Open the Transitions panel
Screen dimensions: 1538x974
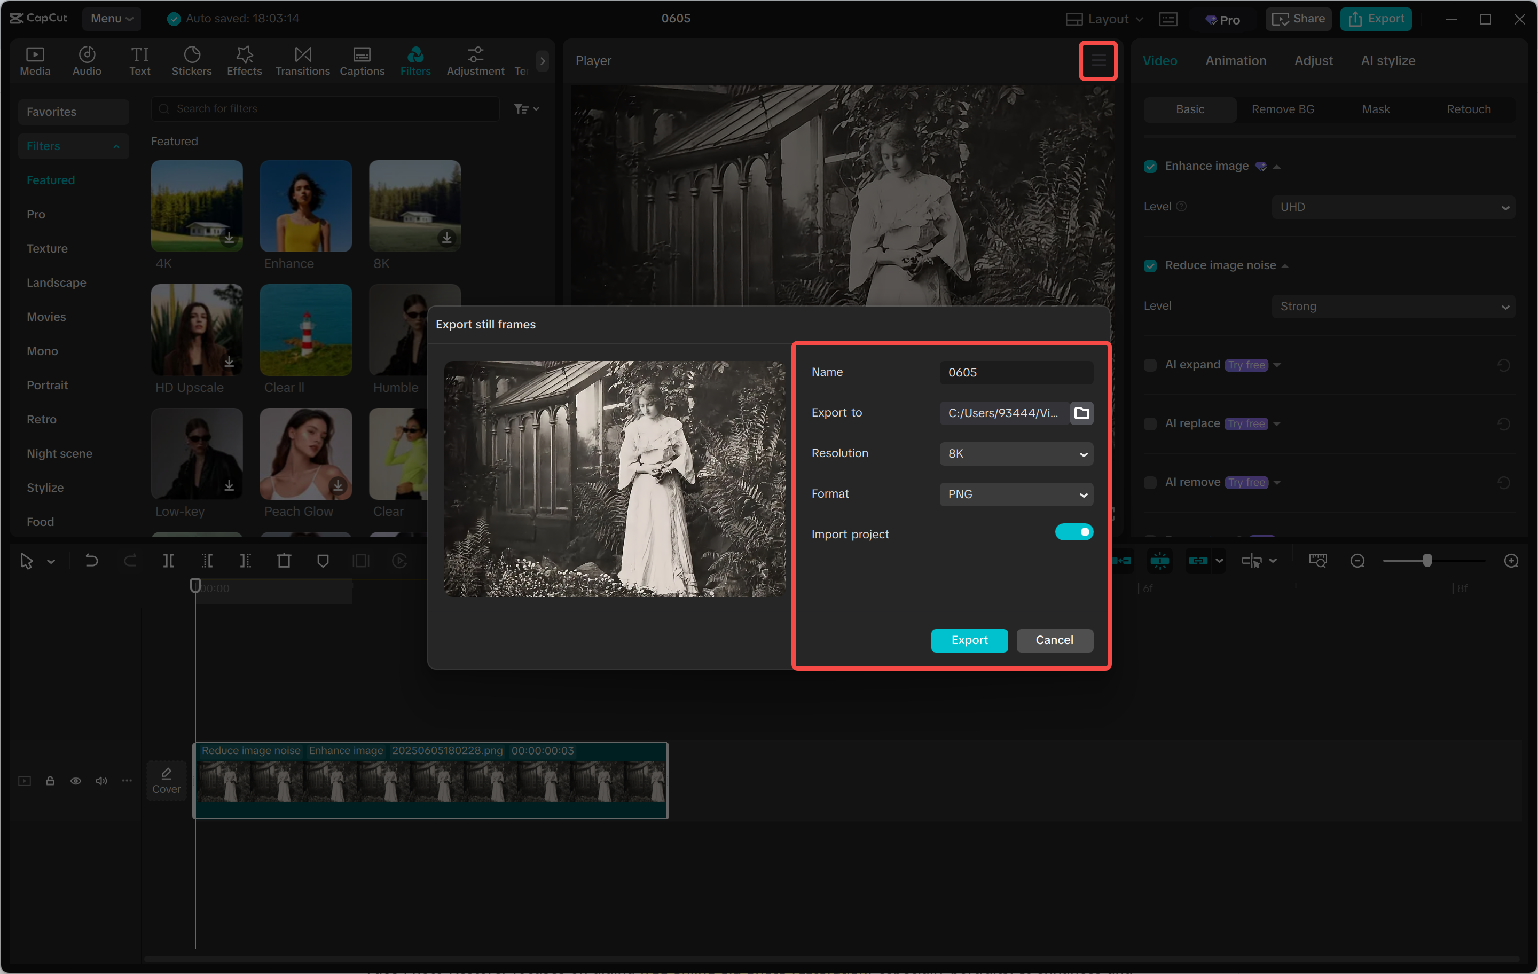(x=302, y=61)
